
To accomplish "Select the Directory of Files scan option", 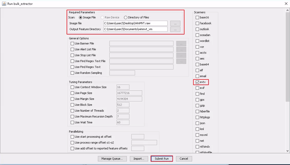I will coord(126,17).
